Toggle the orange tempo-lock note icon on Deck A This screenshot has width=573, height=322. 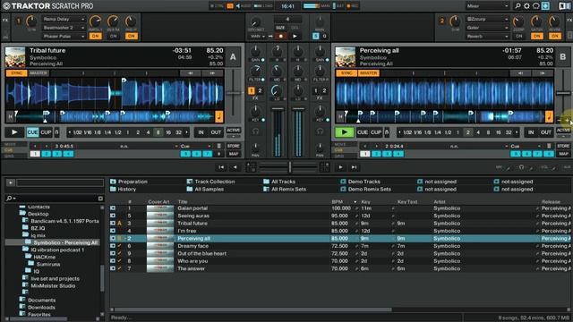pyautogui.click(x=218, y=116)
